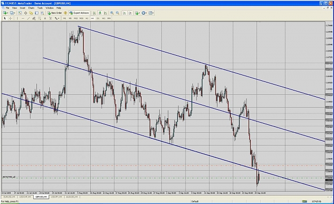Open the Charts menu
This screenshot has width=334, height=204.
pyautogui.click(x=31, y=8)
